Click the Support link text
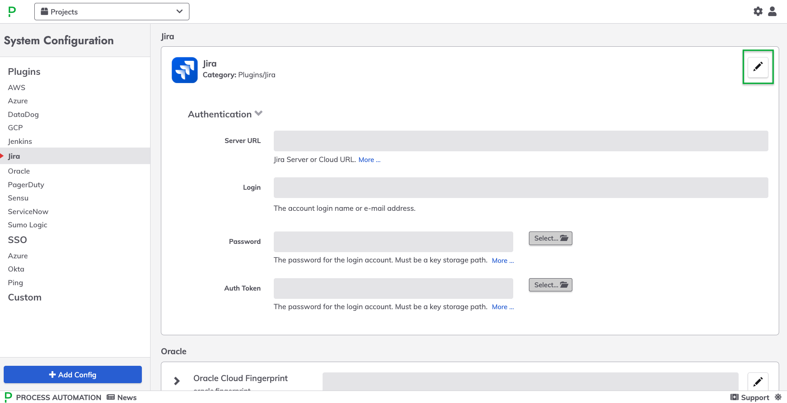This screenshot has width=787, height=403. coord(755,397)
